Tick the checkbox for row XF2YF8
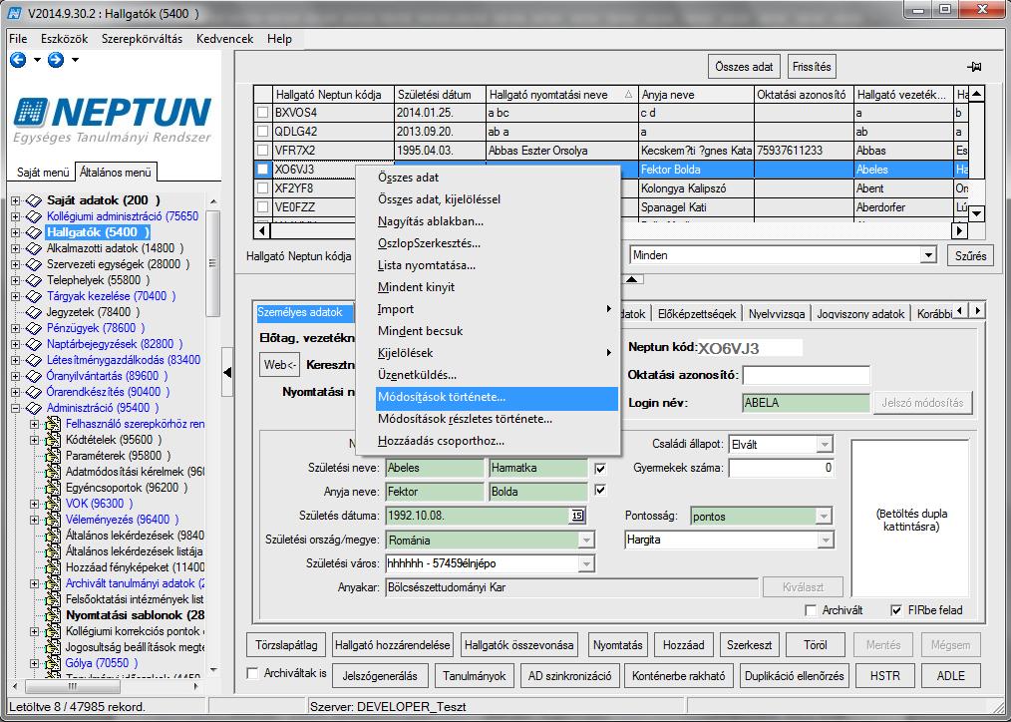The height and width of the screenshot is (722, 1011). 263,188
